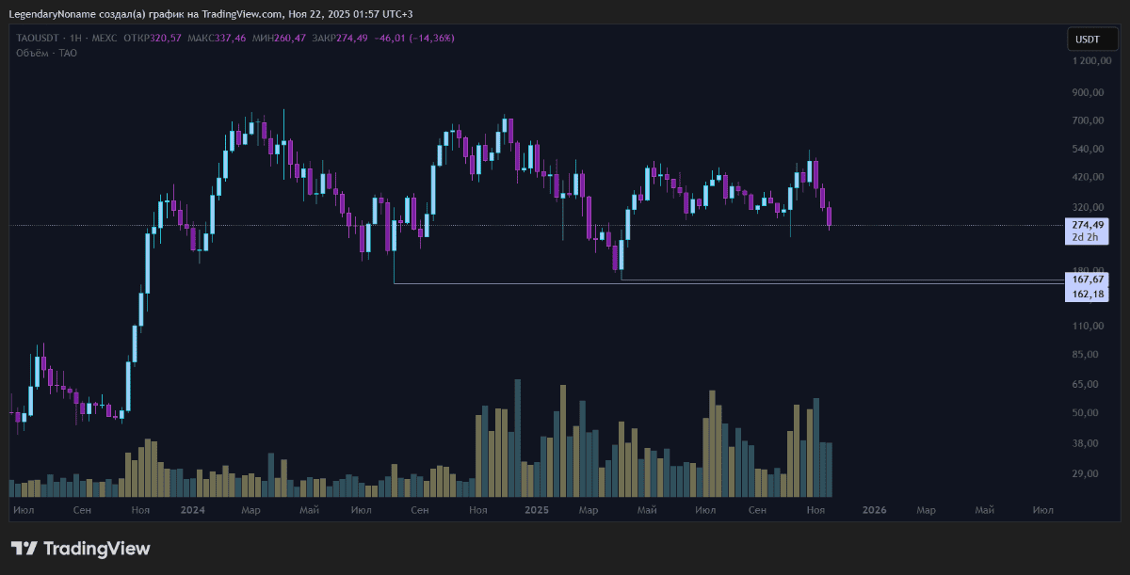Select the Объём · TAO volume indicator legend

pyautogui.click(x=47, y=54)
